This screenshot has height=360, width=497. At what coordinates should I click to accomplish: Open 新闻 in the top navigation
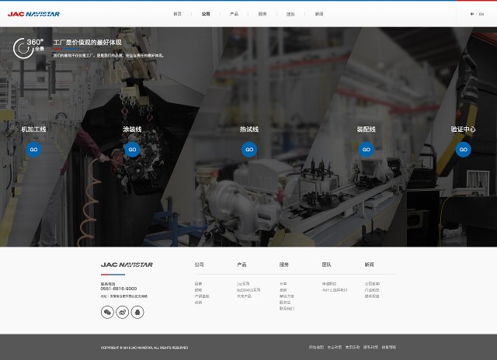point(319,14)
